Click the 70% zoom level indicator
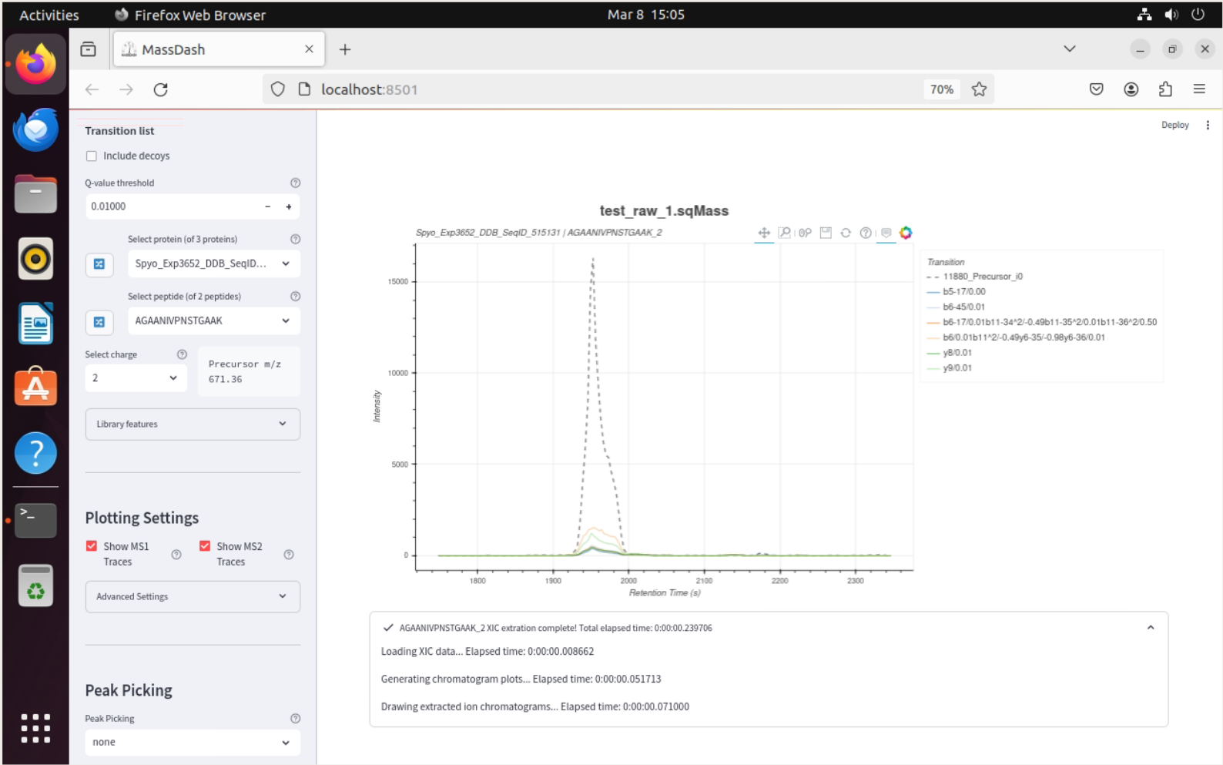Image resolution: width=1223 pixels, height=765 pixels. 941,89
